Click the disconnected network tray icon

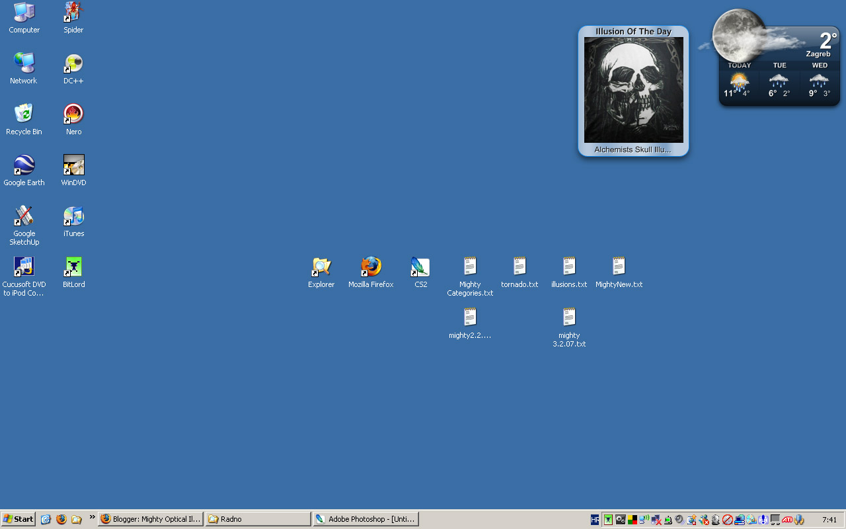click(x=656, y=520)
